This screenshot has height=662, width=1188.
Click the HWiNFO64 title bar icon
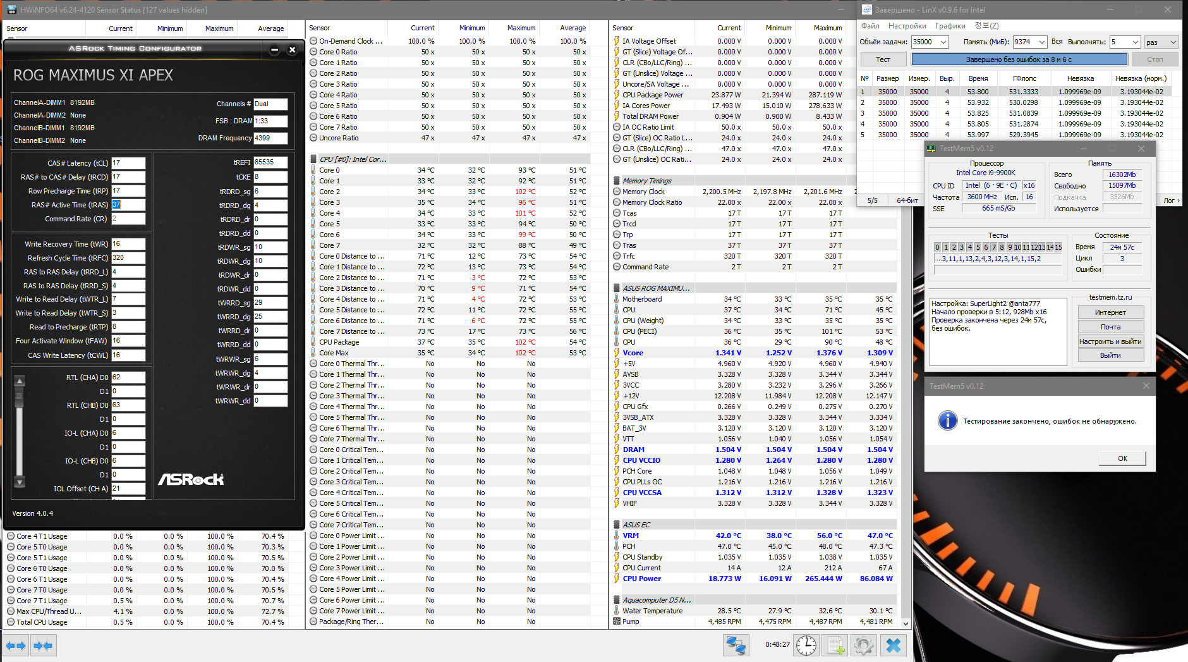click(x=11, y=9)
